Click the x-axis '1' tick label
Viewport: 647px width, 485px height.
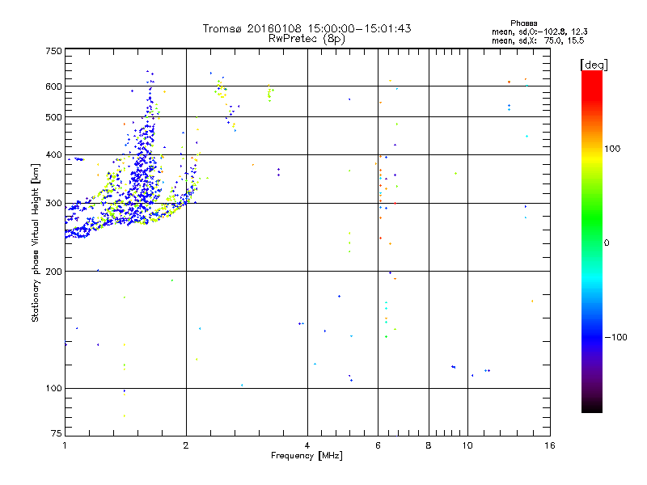pos(65,445)
